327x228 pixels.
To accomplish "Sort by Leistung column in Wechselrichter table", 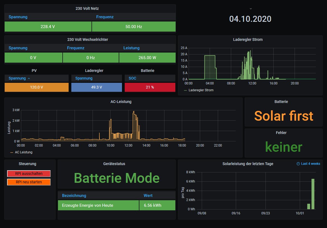I will pyautogui.click(x=131, y=48).
